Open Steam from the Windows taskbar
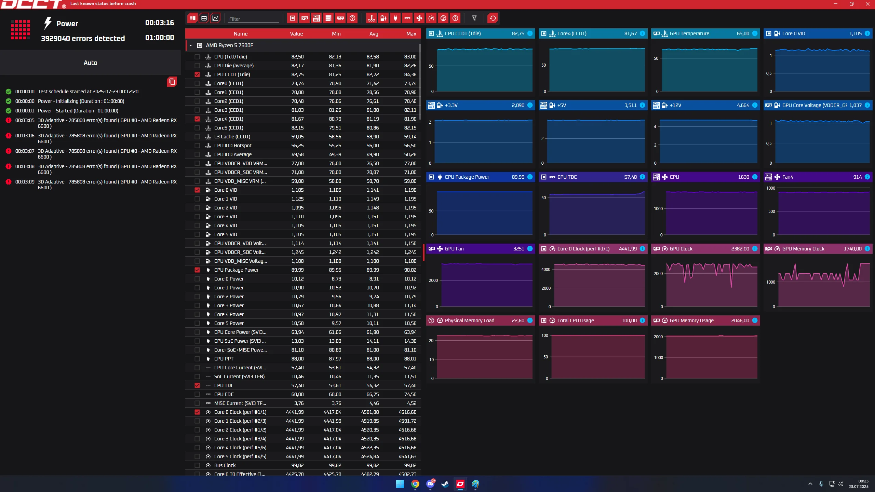 click(445, 484)
